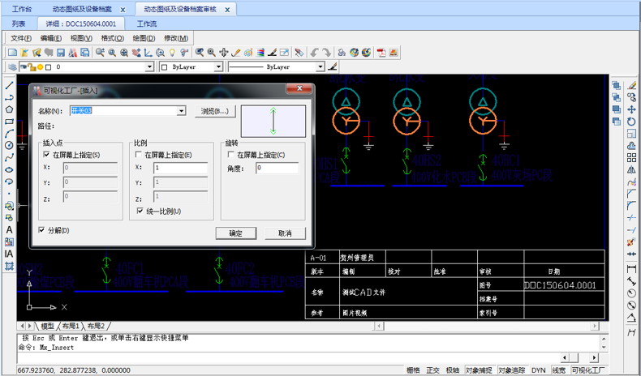The height and width of the screenshot is (376, 641).
Task: Open the 名称 block name dropdown
Action: 182,111
